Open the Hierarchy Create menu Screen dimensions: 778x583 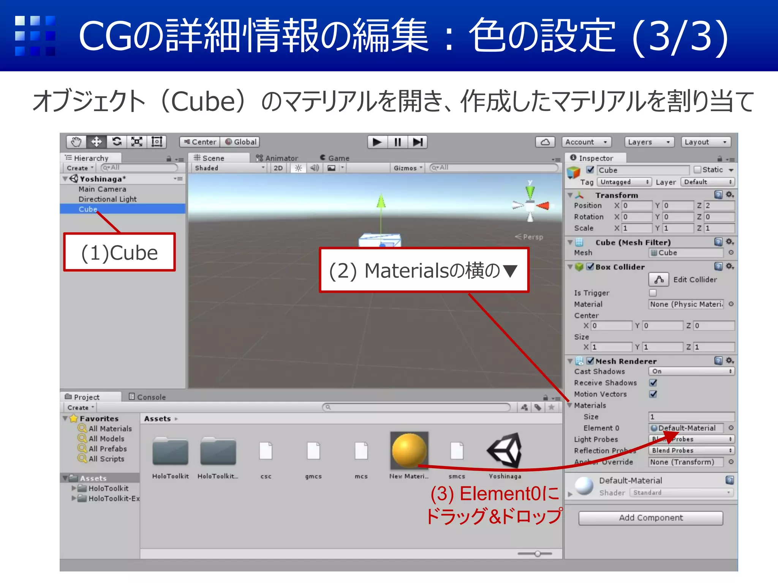[80, 168]
